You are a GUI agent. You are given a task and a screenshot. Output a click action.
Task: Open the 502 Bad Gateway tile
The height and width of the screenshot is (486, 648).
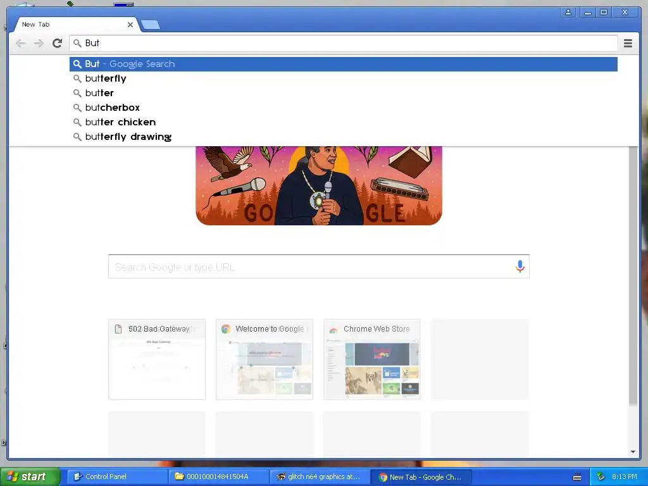tap(157, 359)
